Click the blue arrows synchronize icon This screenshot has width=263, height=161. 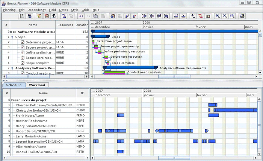[x=30, y=16]
